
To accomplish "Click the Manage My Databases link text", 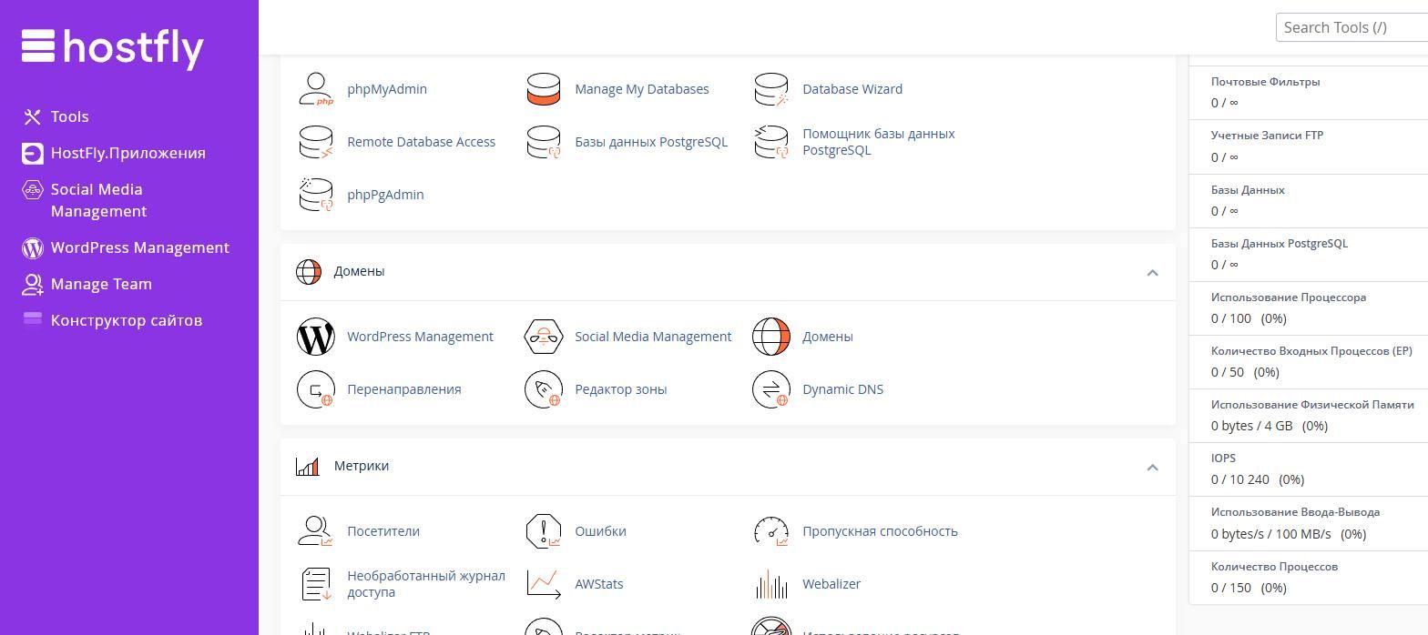I will (x=641, y=89).
